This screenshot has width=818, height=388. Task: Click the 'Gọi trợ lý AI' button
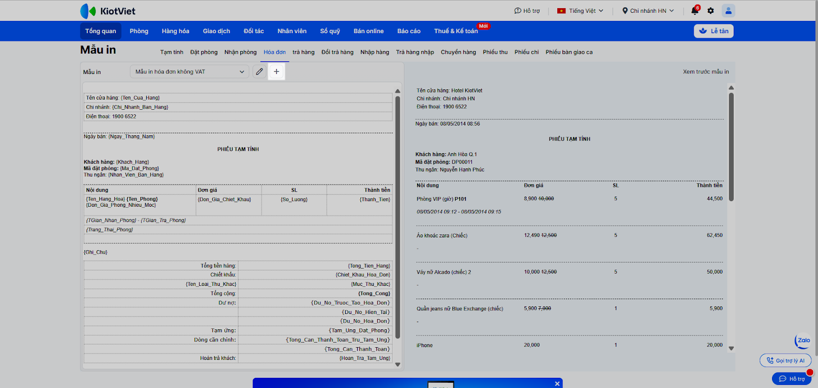click(785, 360)
